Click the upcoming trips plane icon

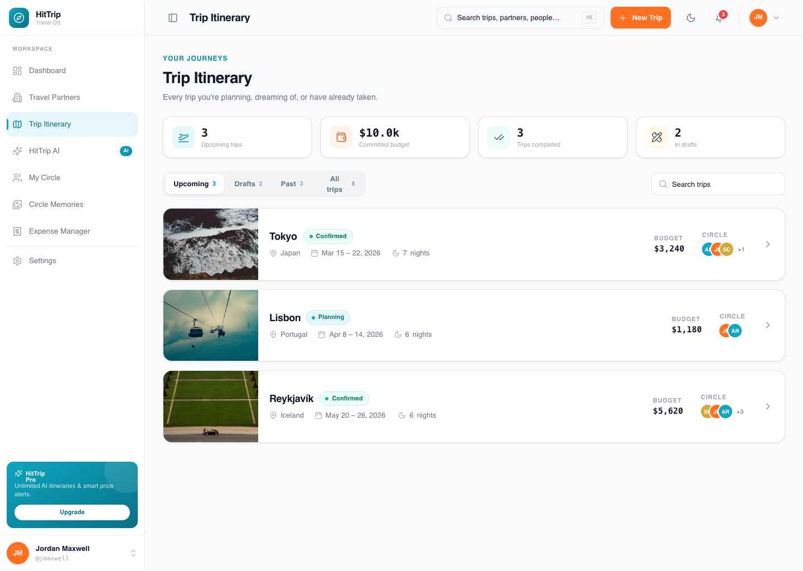[183, 137]
